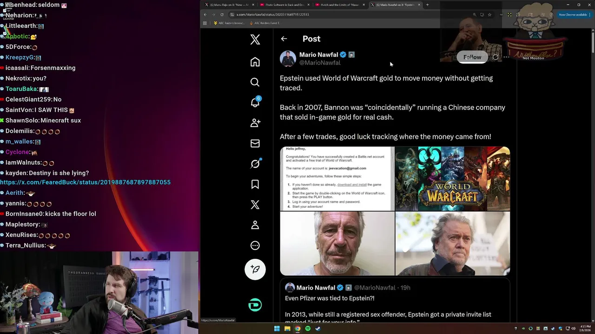Compose a new post with feather button
The image size is (595, 334).
point(255,269)
